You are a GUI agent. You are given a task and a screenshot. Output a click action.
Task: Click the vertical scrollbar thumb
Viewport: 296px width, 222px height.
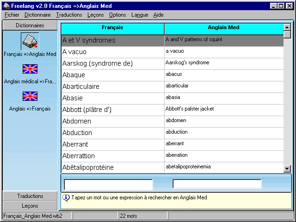[x=287, y=35]
